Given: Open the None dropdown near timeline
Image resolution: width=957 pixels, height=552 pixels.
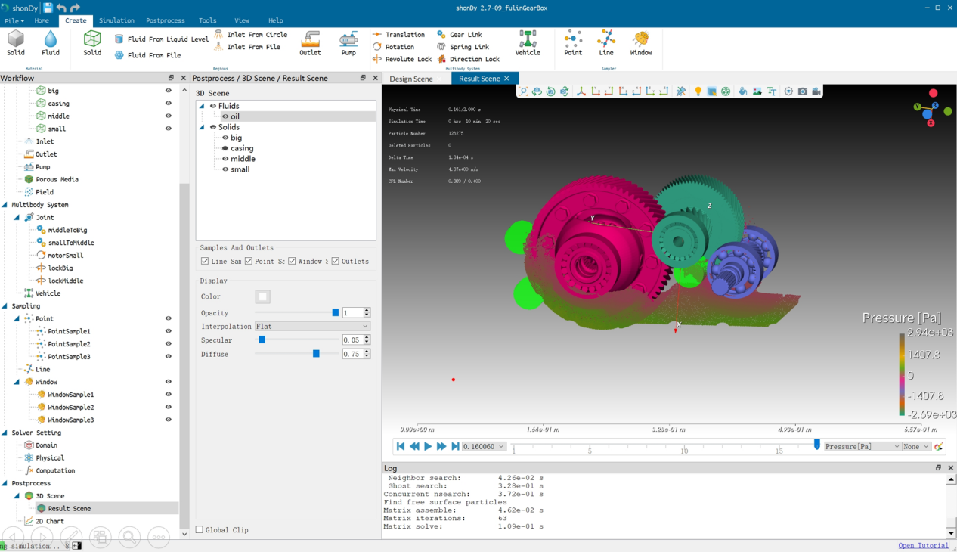Looking at the screenshot, I should pyautogui.click(x=917, y=447).
